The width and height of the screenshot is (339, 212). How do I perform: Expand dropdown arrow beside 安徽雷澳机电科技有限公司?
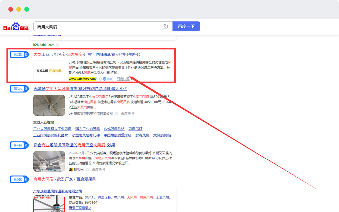[x=116, y=113]
